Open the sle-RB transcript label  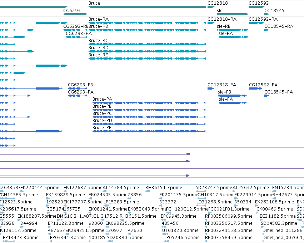224,26
